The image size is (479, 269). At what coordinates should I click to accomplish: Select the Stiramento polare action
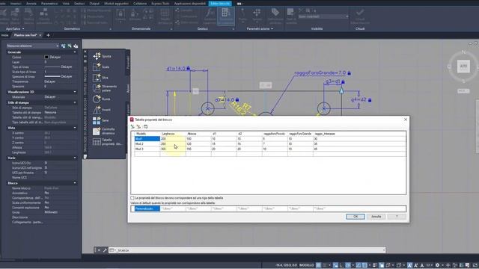point(105,88)
